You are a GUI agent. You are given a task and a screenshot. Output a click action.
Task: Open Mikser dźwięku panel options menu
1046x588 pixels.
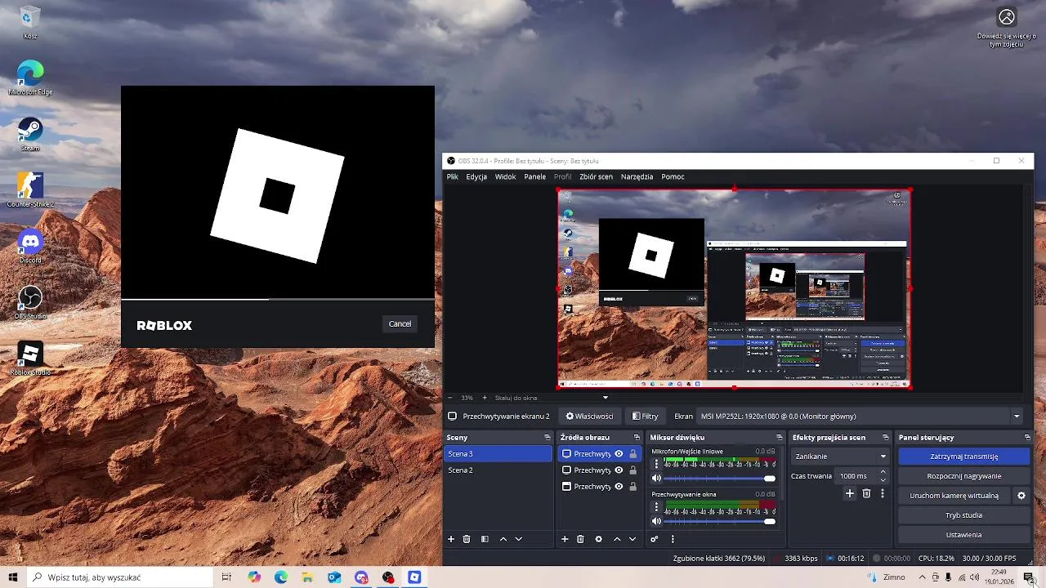(673, 539)
